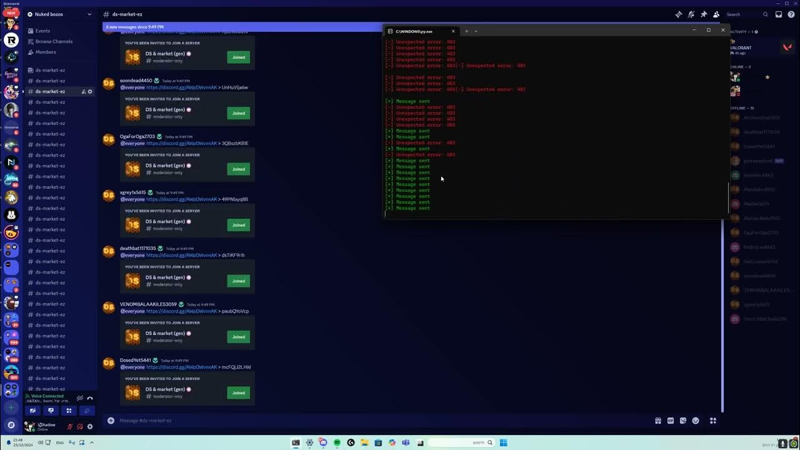
Task: Click Share Your Screen icon
Action: pos(51,411)
